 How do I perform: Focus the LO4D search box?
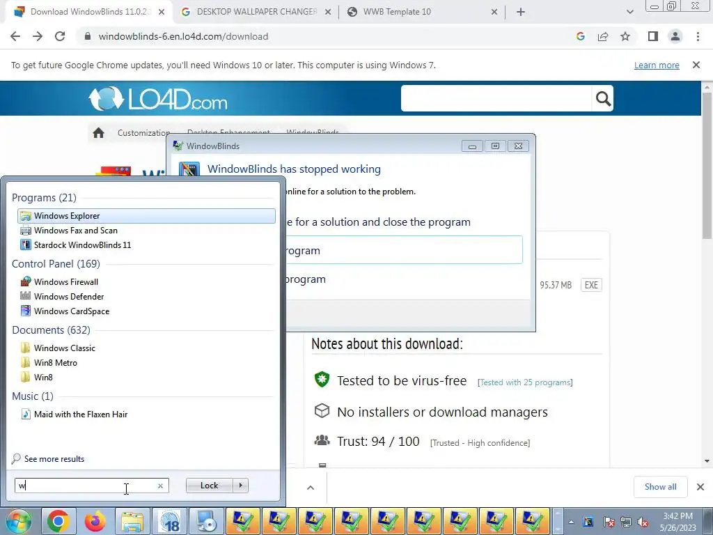pos(496,98)
